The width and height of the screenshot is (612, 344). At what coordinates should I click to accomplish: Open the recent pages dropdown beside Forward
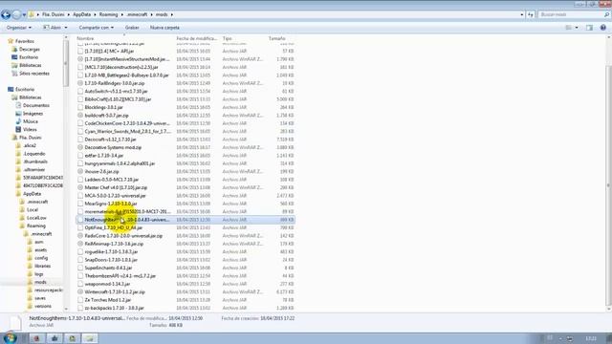(24, 15)
